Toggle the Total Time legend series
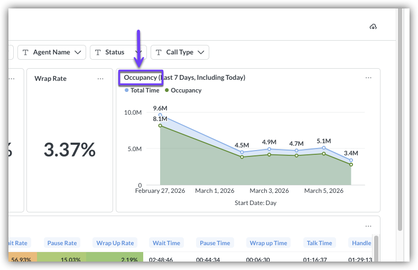Screen dimensions: 418x270 point(142,90)
